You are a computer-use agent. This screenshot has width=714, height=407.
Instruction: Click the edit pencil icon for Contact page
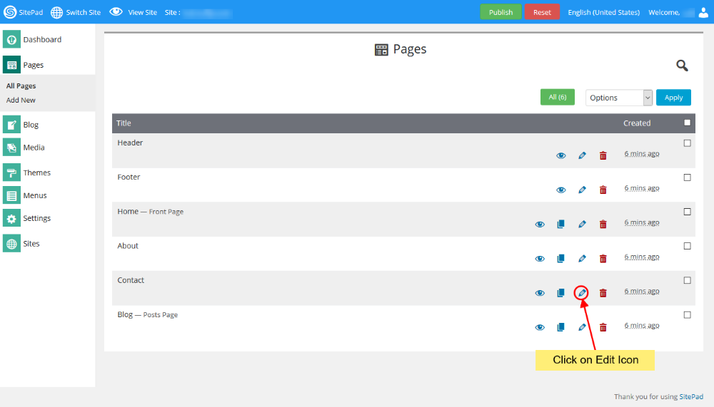point(582,293)
